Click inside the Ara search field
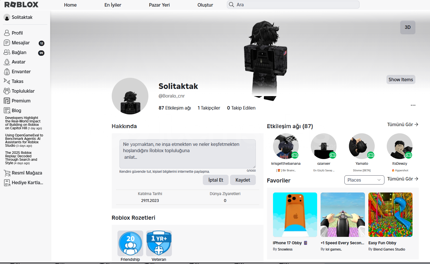Image resolution: width=430 pixels, height=264 pixels. click(x=293, y=5)
